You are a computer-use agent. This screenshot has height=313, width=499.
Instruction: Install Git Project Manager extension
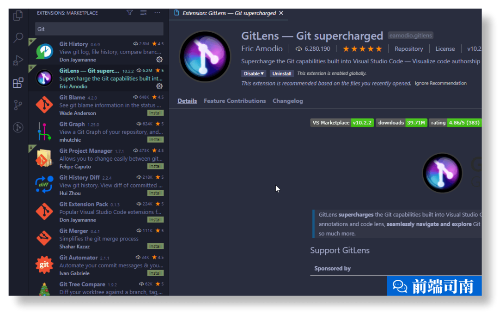[156, 166]
